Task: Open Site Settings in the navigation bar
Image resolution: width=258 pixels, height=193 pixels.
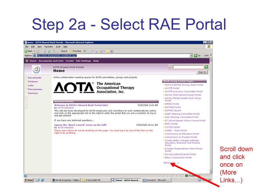Action: tap(83, 61)
